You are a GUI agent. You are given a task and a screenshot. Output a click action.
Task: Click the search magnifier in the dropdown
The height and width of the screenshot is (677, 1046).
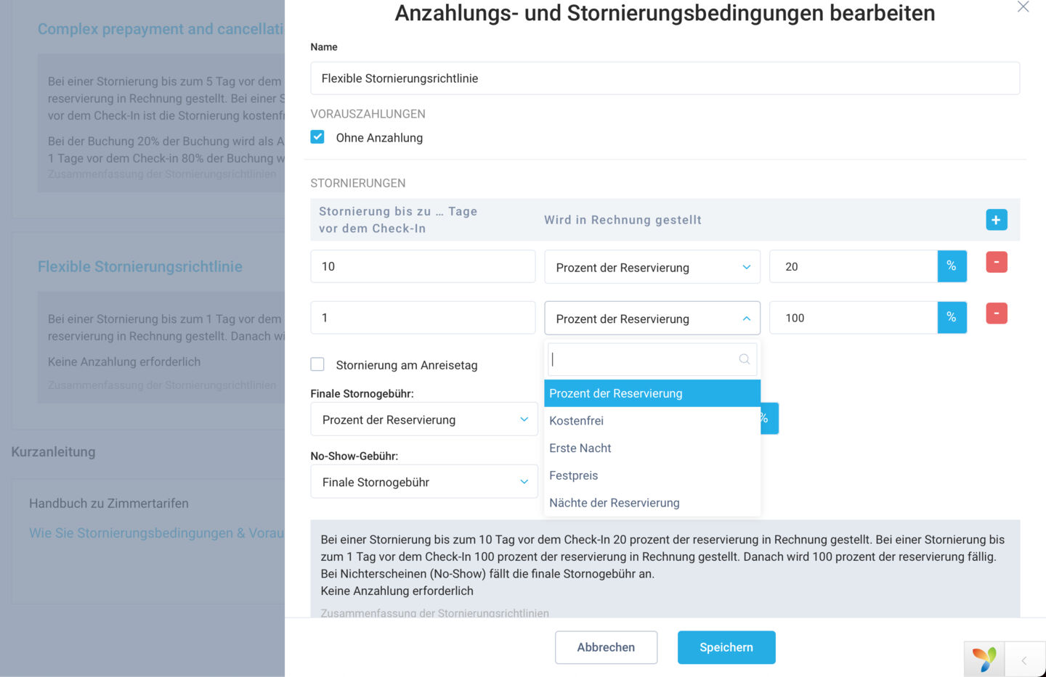point(744,359)
